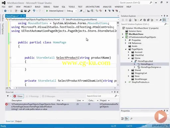Click the View Code icon in Solution Explorer

tap(157, 20)
